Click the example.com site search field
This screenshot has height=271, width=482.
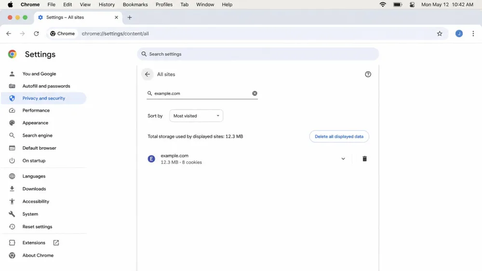(x=202, y=93)
